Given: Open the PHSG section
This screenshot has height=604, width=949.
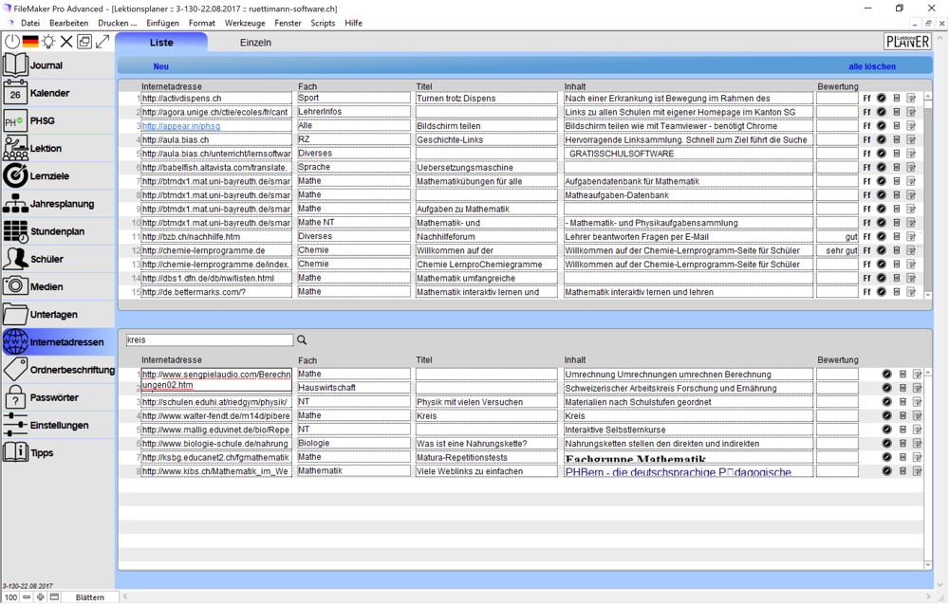Looking at the screenshot, I should [x=58, y=121].
